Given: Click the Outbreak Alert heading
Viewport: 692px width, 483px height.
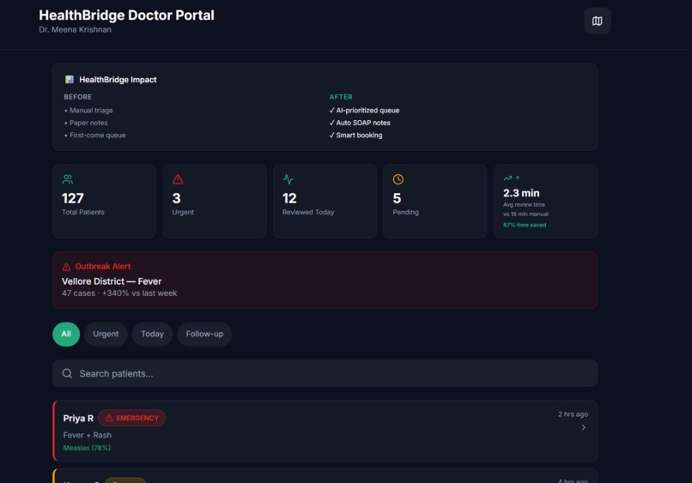Looking at the screenshot, I should 103,267.
